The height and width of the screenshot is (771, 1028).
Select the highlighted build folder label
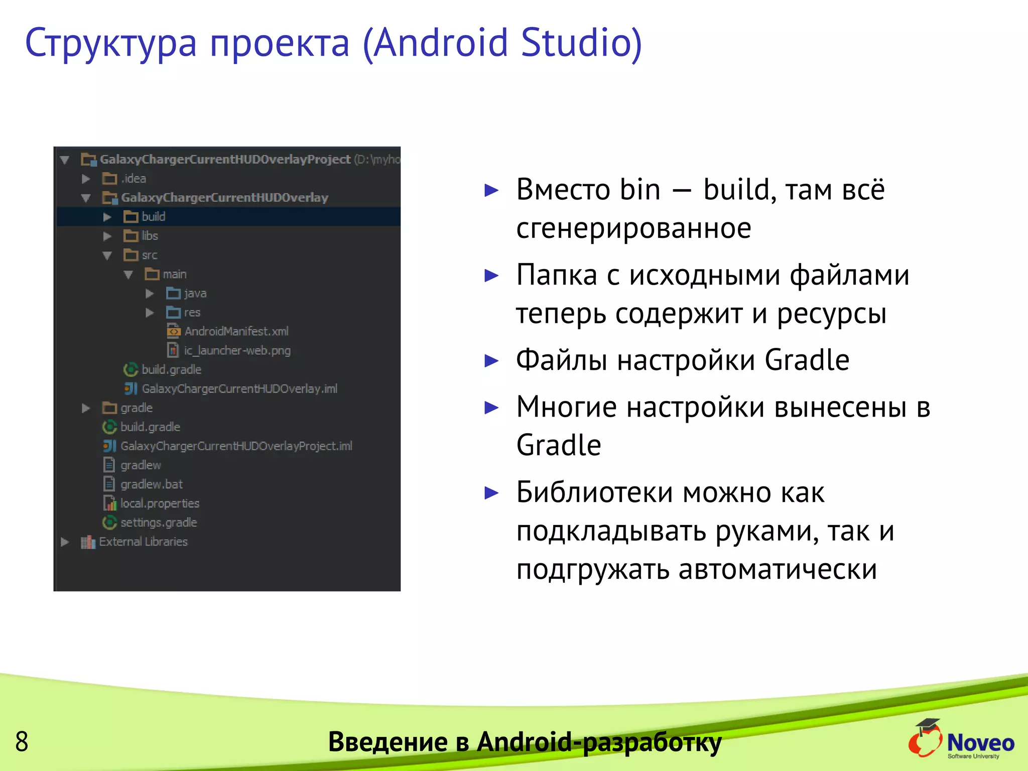coord(154,217)
